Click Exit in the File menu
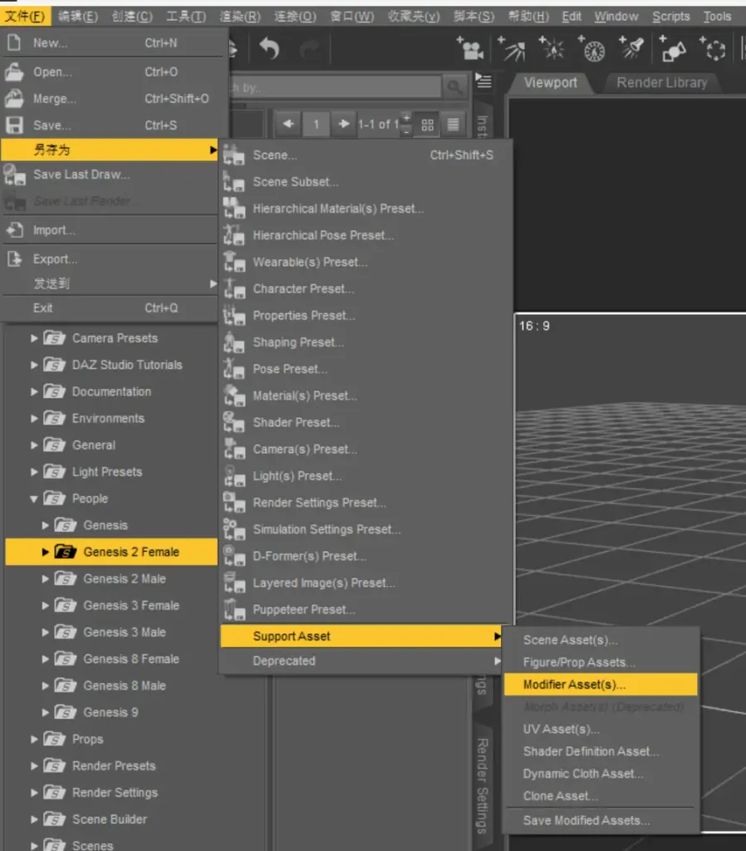This screenshot has height=851, width=746. 110,308
